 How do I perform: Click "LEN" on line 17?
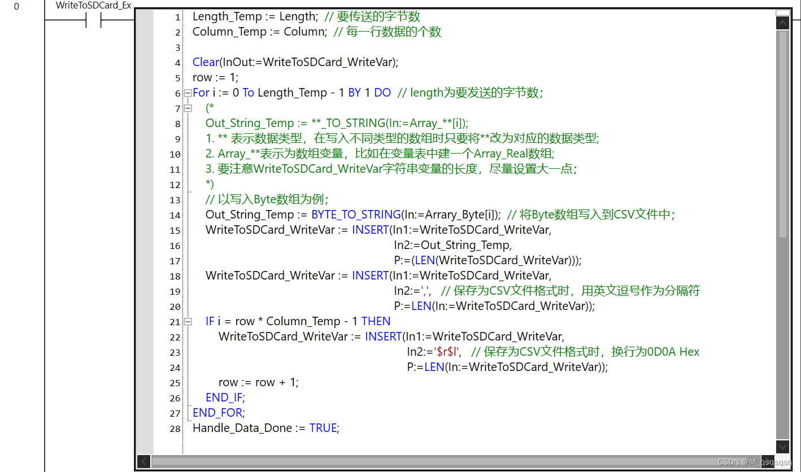[x=425, y=261]
